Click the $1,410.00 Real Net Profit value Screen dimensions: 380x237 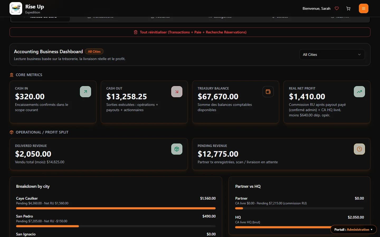coord(307,96)
